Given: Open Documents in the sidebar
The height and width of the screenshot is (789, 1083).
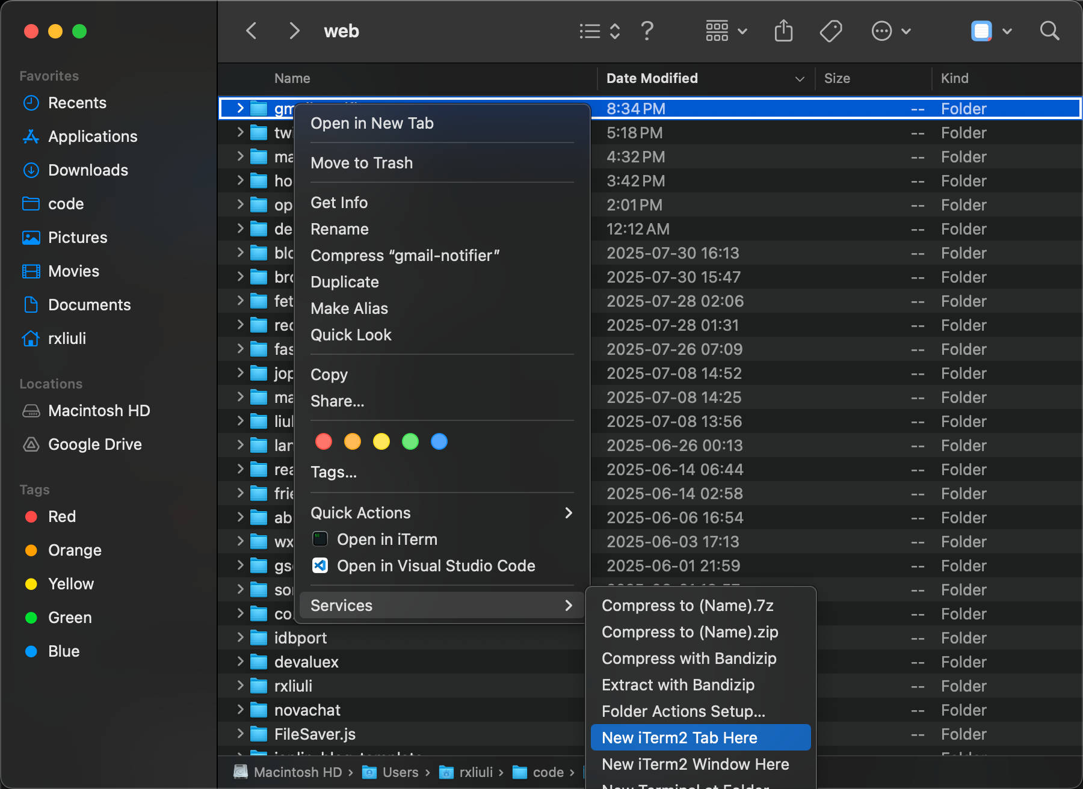Looking at the screenshot, I should (76, 305).
